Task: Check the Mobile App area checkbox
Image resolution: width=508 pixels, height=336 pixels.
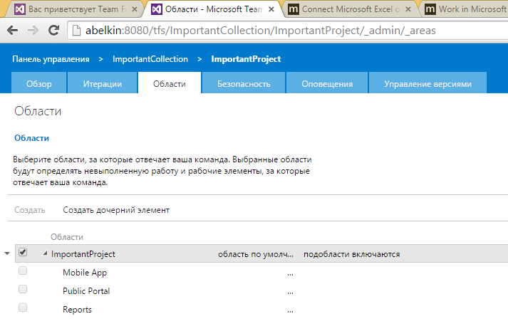Action: click(x=23, y=271)
